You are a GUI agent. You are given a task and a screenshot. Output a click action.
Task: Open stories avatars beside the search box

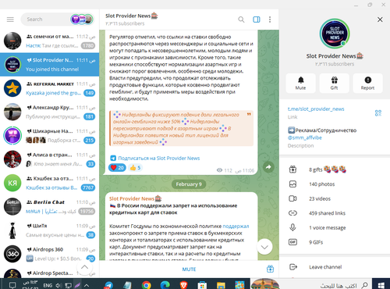click(82, 20)
